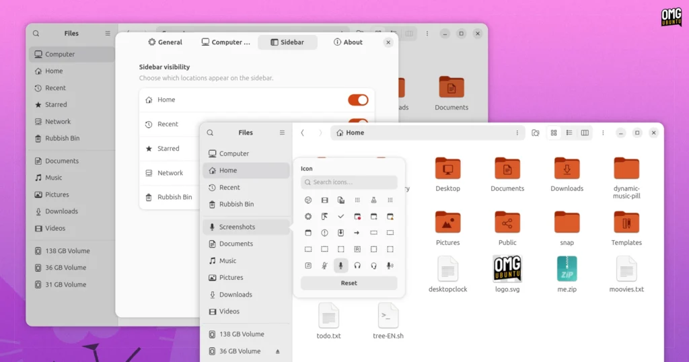Pick the right arrow icon

357,233
